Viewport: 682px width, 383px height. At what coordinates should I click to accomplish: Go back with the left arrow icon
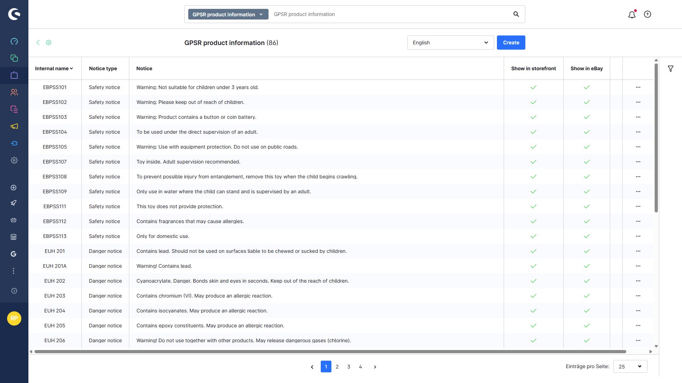(38, 43)
